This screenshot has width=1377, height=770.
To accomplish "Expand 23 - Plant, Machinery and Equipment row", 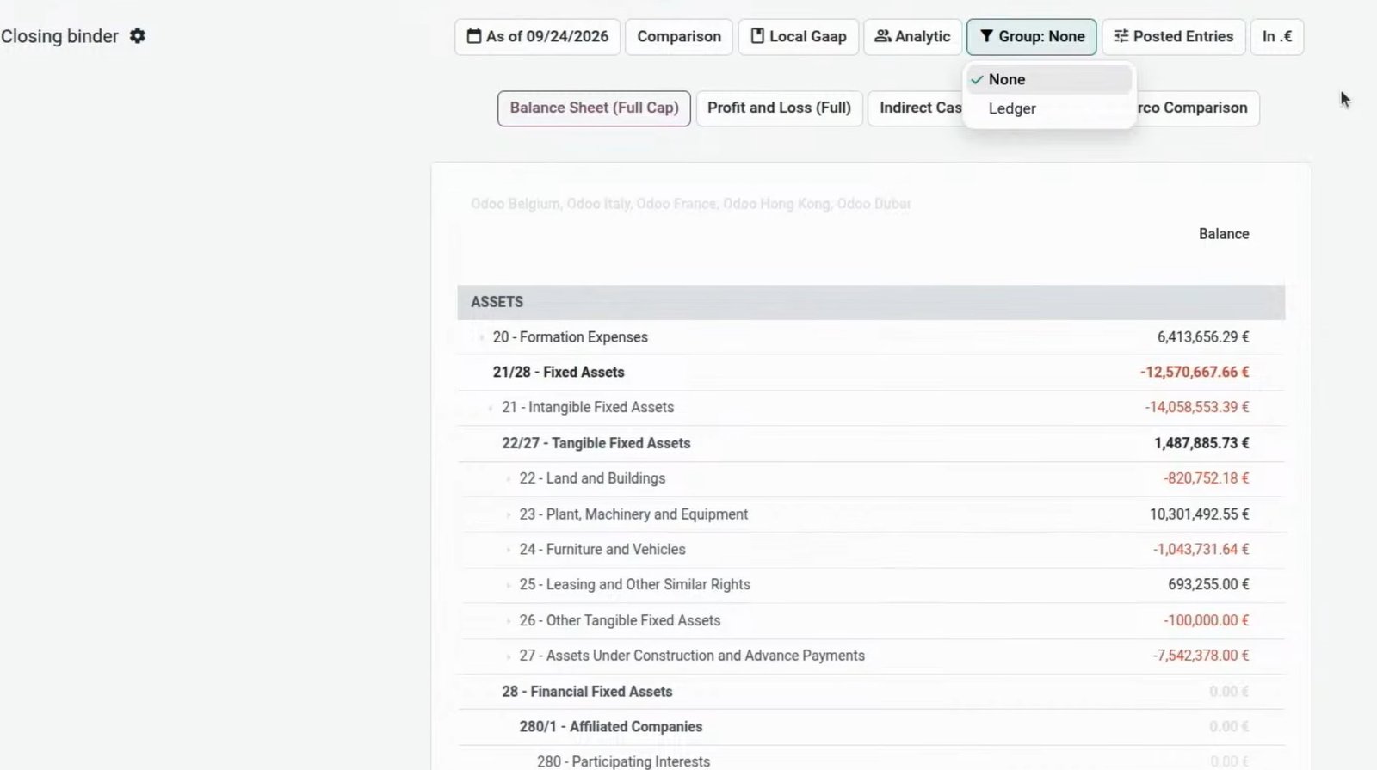I will [508, 514].
